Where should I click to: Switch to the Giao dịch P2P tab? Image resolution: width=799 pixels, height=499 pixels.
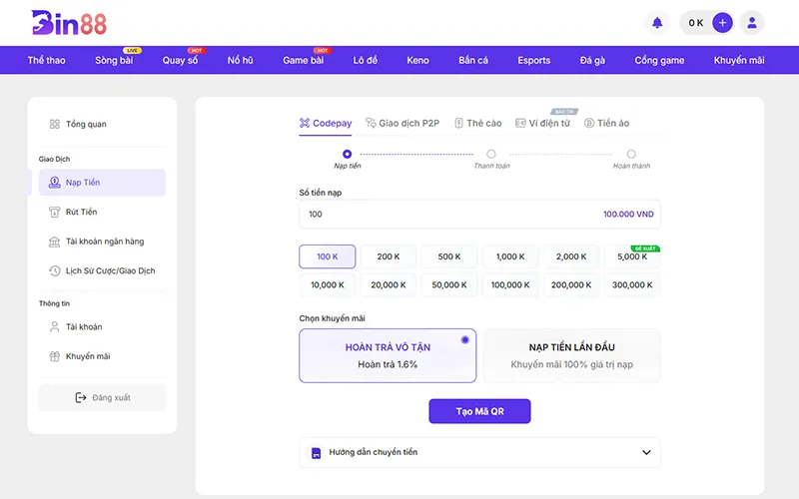[x=400, y=123]
